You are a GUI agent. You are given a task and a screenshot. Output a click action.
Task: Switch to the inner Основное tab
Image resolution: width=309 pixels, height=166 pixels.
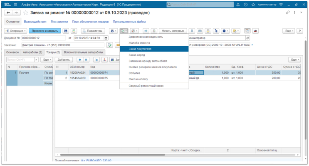point(12,52)
